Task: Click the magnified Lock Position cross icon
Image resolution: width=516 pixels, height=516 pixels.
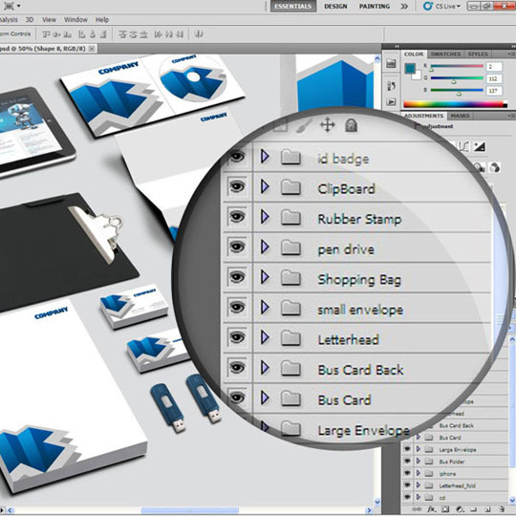Action: [x=328, y=125]
